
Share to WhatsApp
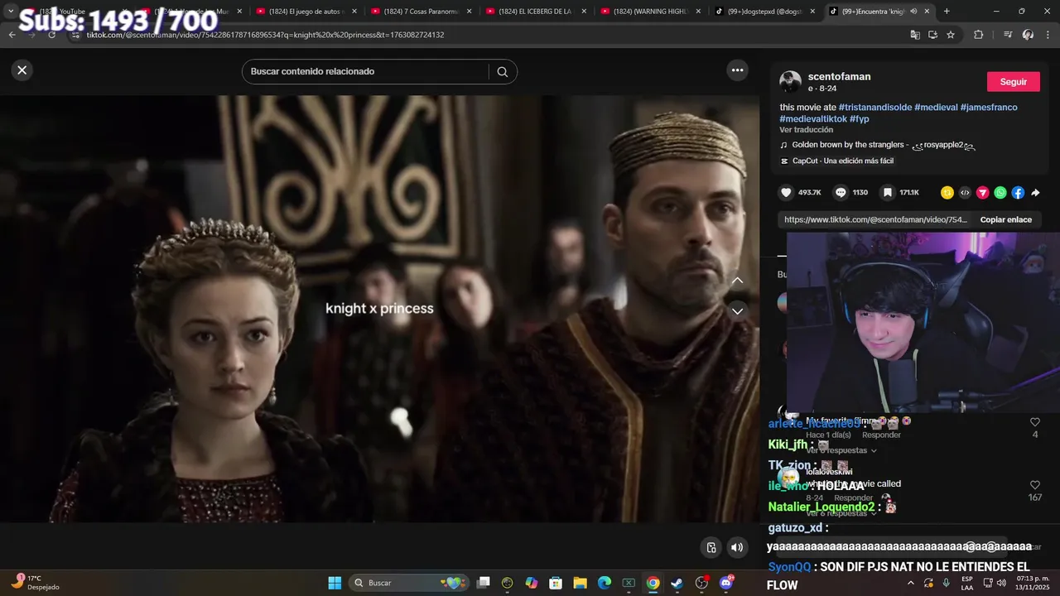tap(1000, 193)
